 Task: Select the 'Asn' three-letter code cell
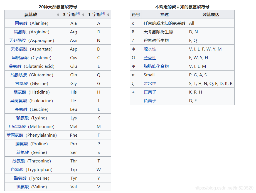[74, 41]
